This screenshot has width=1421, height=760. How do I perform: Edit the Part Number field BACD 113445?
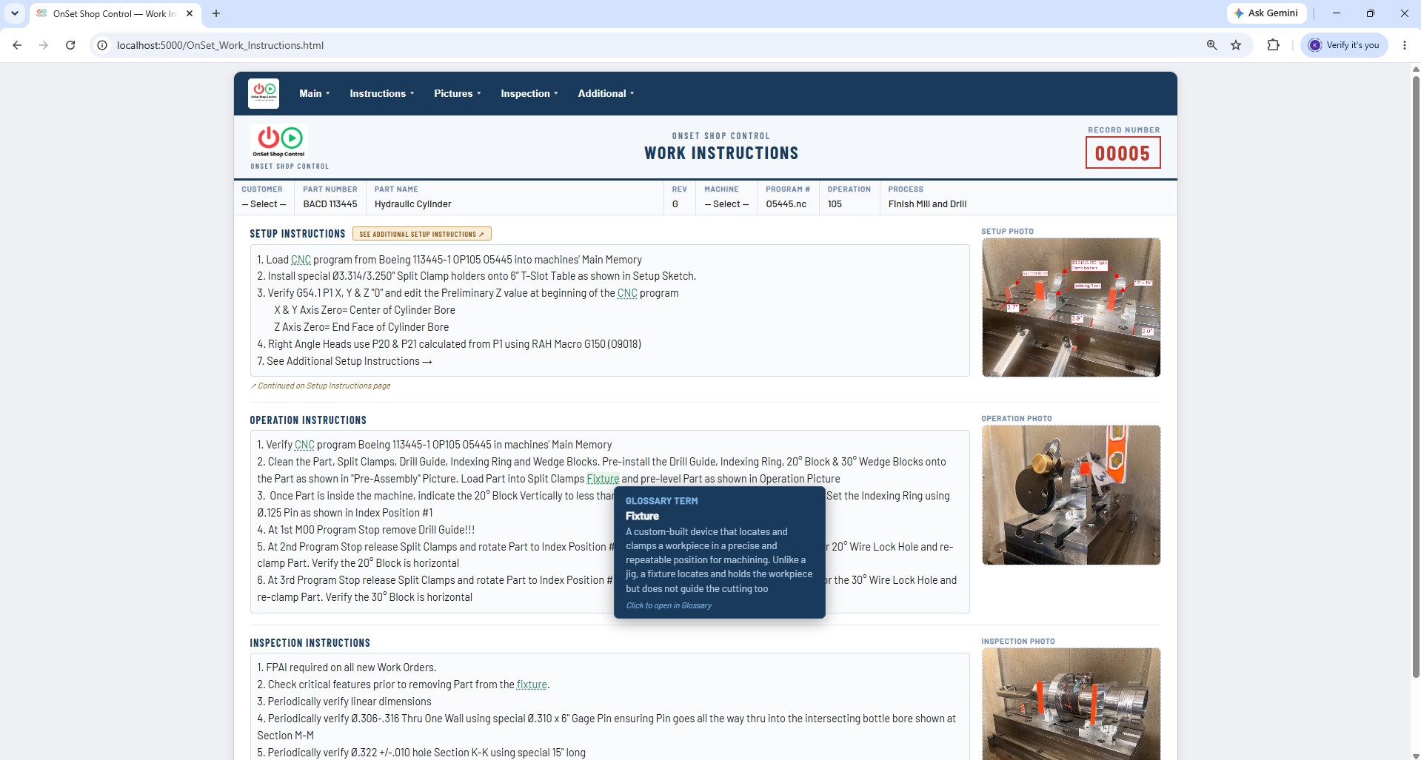(x=330, y=204)
